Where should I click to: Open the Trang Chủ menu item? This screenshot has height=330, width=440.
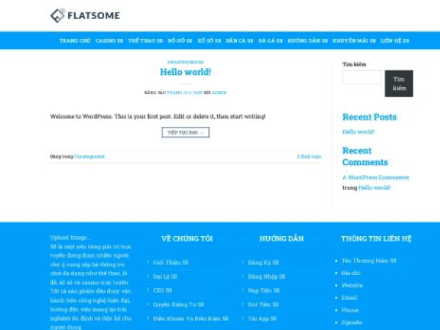[75, 41]
